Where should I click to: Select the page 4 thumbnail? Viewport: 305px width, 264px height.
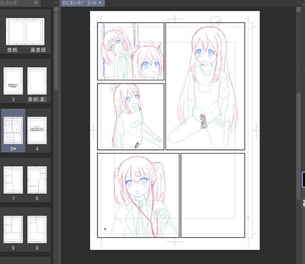pyautogui.click(x=37, y=131)
